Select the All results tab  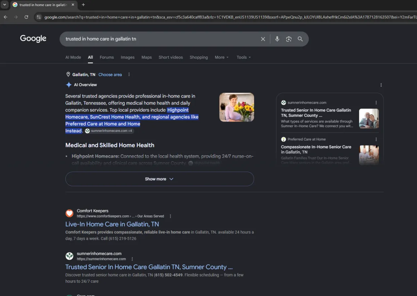point(90,57)
